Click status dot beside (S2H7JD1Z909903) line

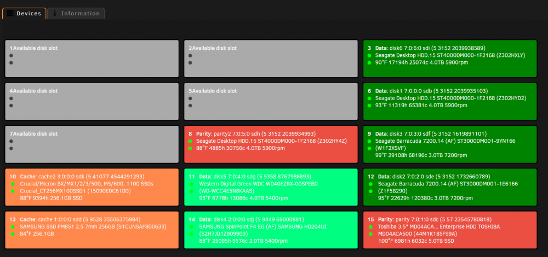[191, 234]
